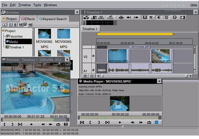Step back one frame in Preview window

click(43, 124)
